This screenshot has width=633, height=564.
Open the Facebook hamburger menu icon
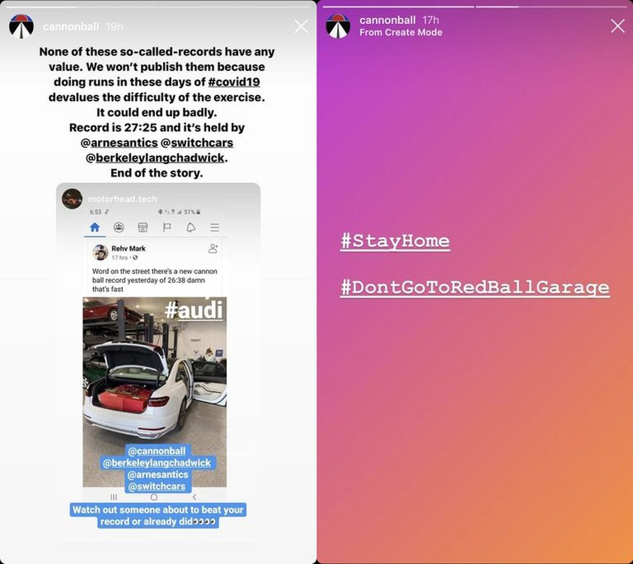[x=214, y=227]
